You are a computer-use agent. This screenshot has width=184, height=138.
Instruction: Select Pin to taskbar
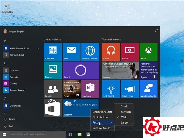coord(102,117)
